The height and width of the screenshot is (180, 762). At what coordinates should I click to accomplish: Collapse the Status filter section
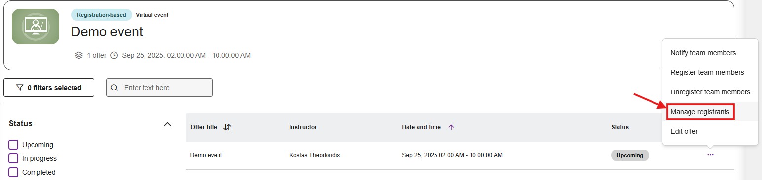[167, 124]
